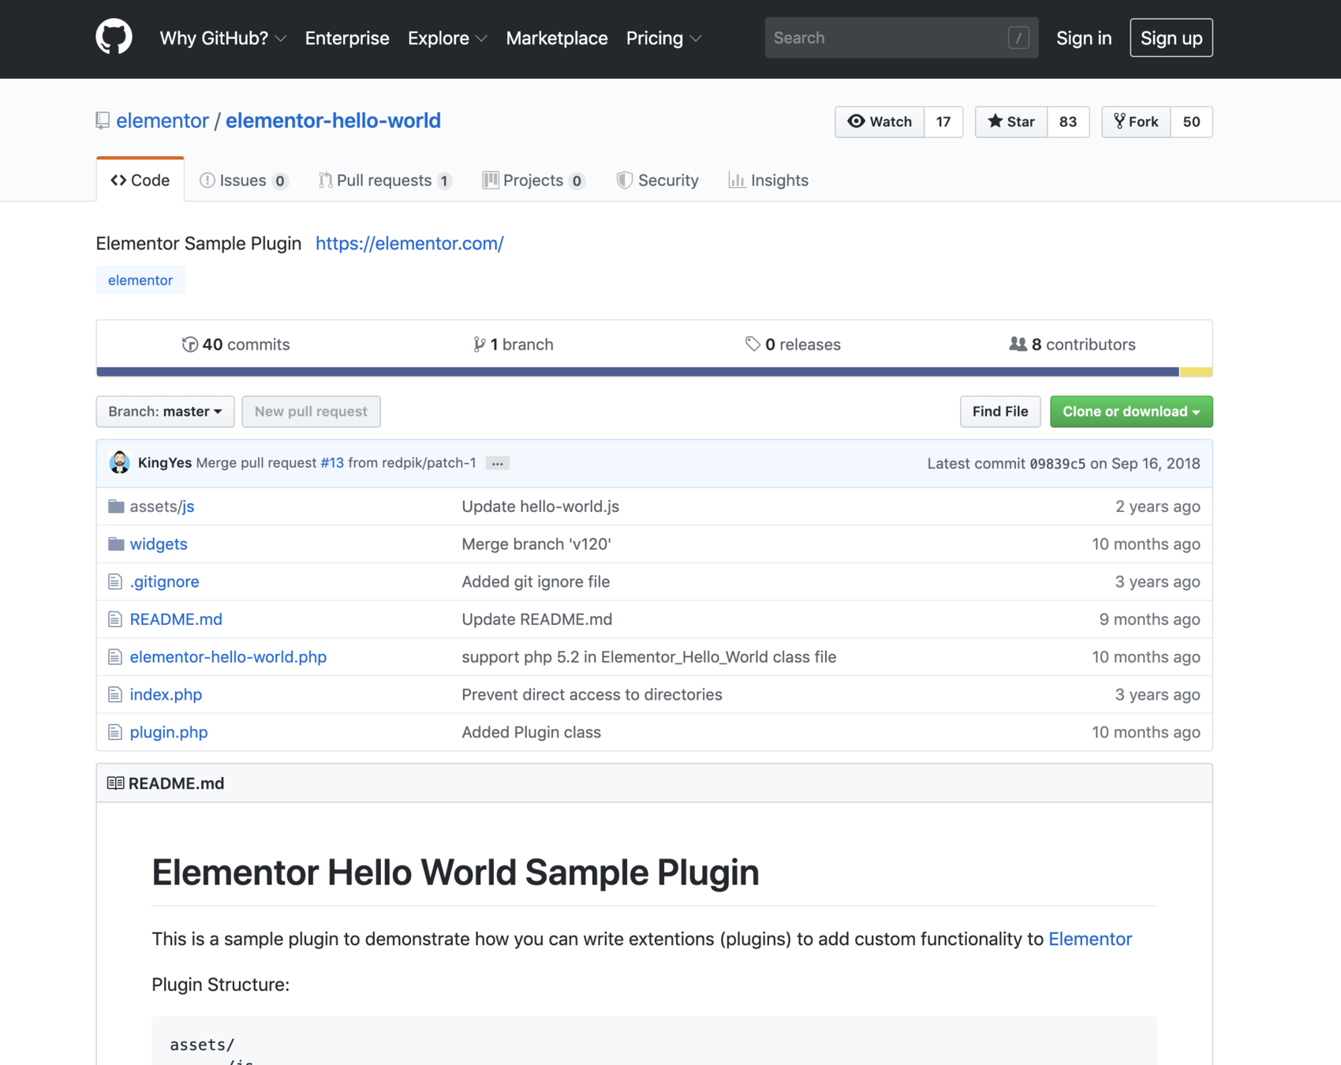Screen dimensions: 1341x1065
Task: Click the elementor topic tag
Action: pyautogui.click(x=140, y=280)
